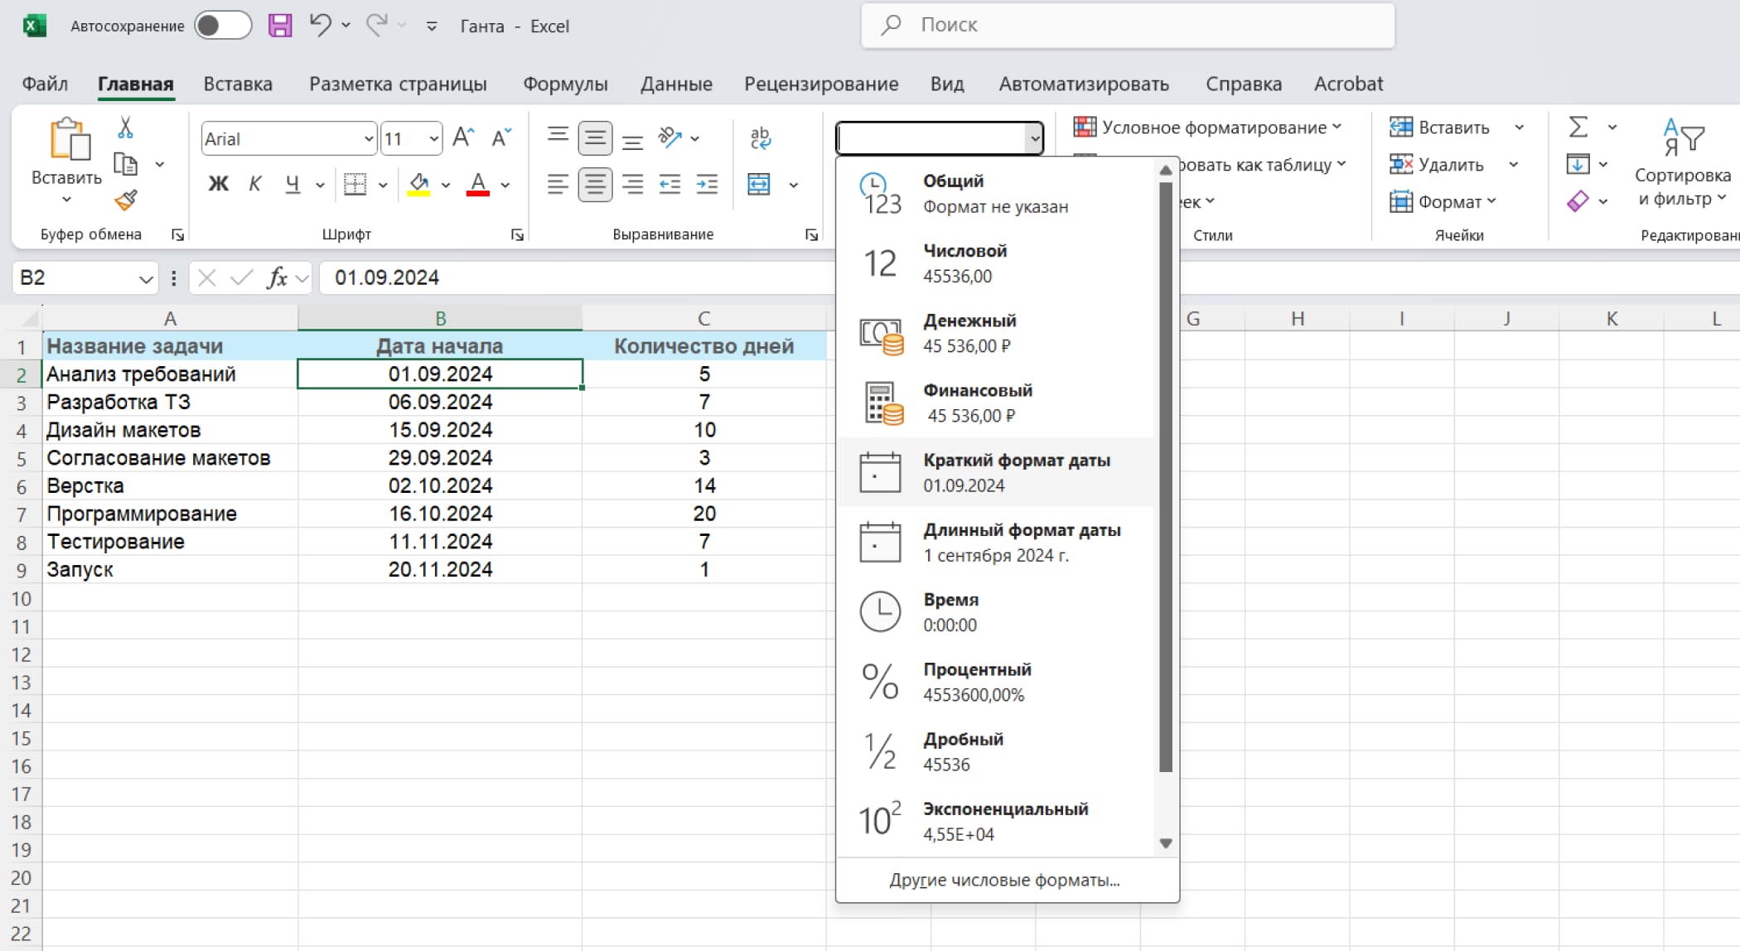
Task: Apply the red font color A
Action: pos(478,184)
